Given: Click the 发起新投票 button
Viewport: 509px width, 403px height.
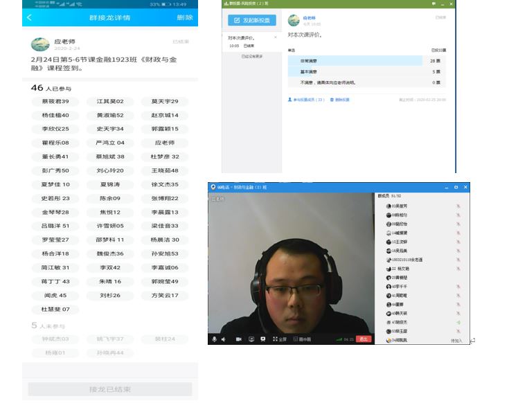Looking at the screenshot, I should point(251,20).
